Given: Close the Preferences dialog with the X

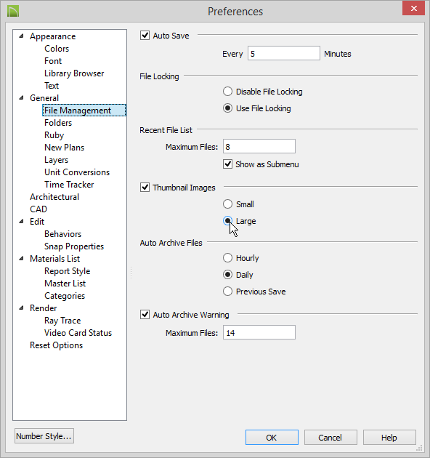Looking at the screenshot, I should (x=413, y=8).
